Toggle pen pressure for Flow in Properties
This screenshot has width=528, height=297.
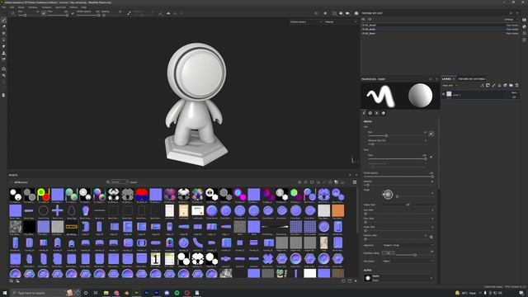pyautogui.click(x=431, y=157)
